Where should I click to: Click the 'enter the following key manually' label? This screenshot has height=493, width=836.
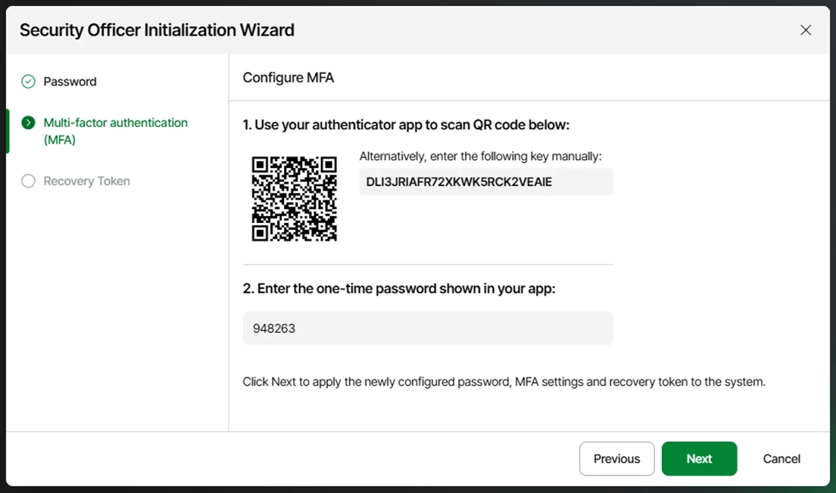tap(480, 157)
